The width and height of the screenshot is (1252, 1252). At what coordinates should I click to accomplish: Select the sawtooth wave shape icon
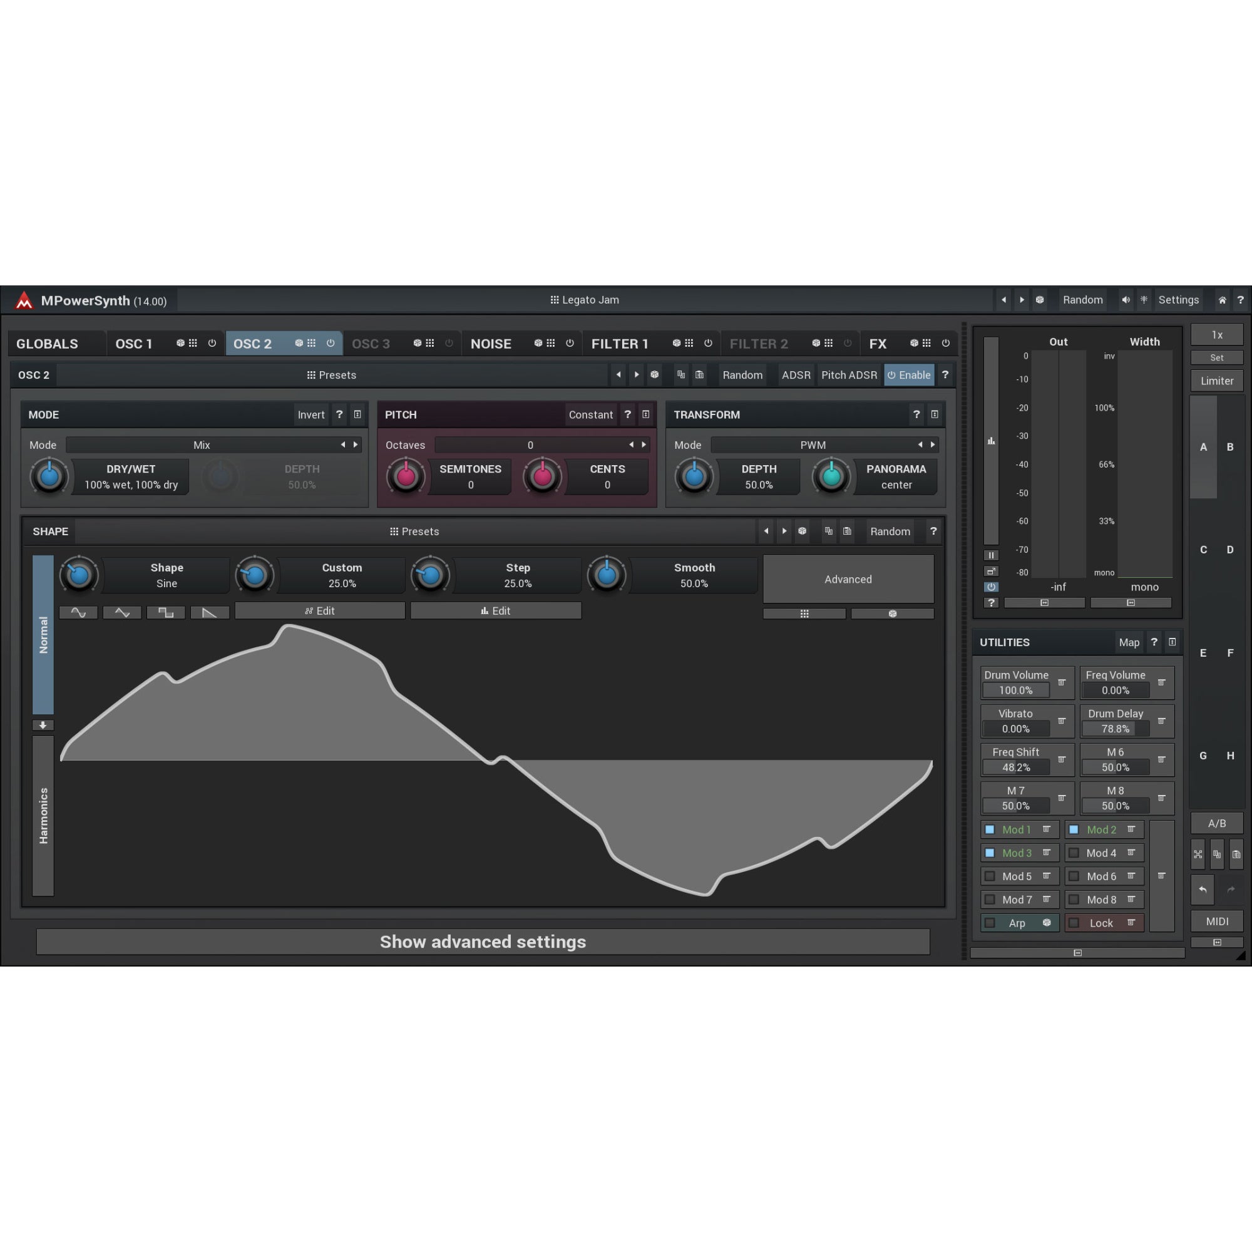point(209,612)
